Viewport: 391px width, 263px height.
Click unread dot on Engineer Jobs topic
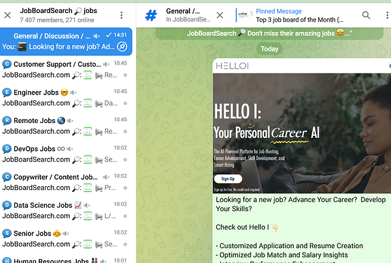click(x=125, y=103)
